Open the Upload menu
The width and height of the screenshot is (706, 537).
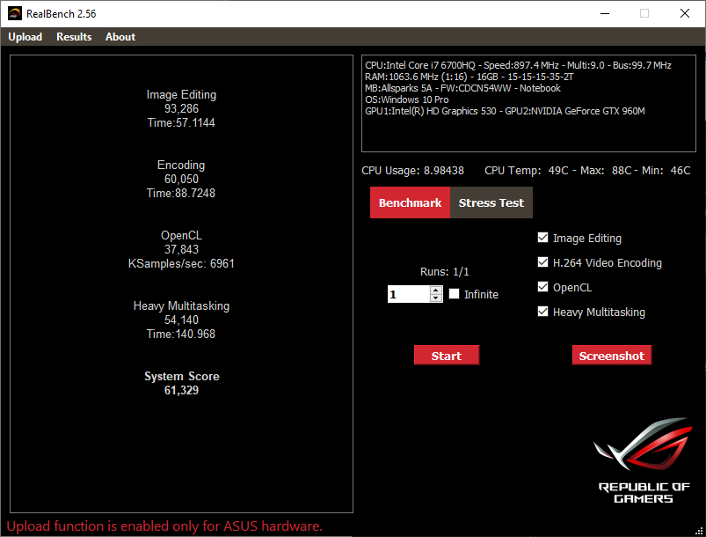[25, 37]
